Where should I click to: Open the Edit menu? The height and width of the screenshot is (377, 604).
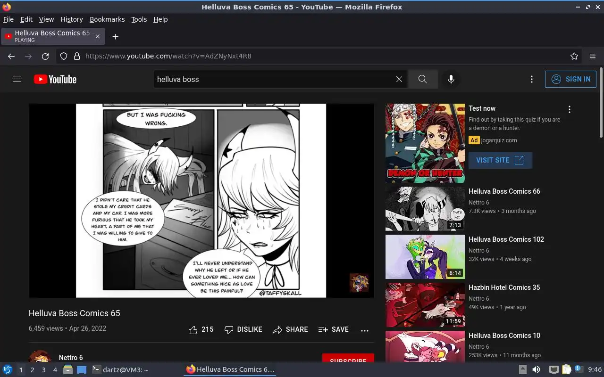[x=26, y=19]
